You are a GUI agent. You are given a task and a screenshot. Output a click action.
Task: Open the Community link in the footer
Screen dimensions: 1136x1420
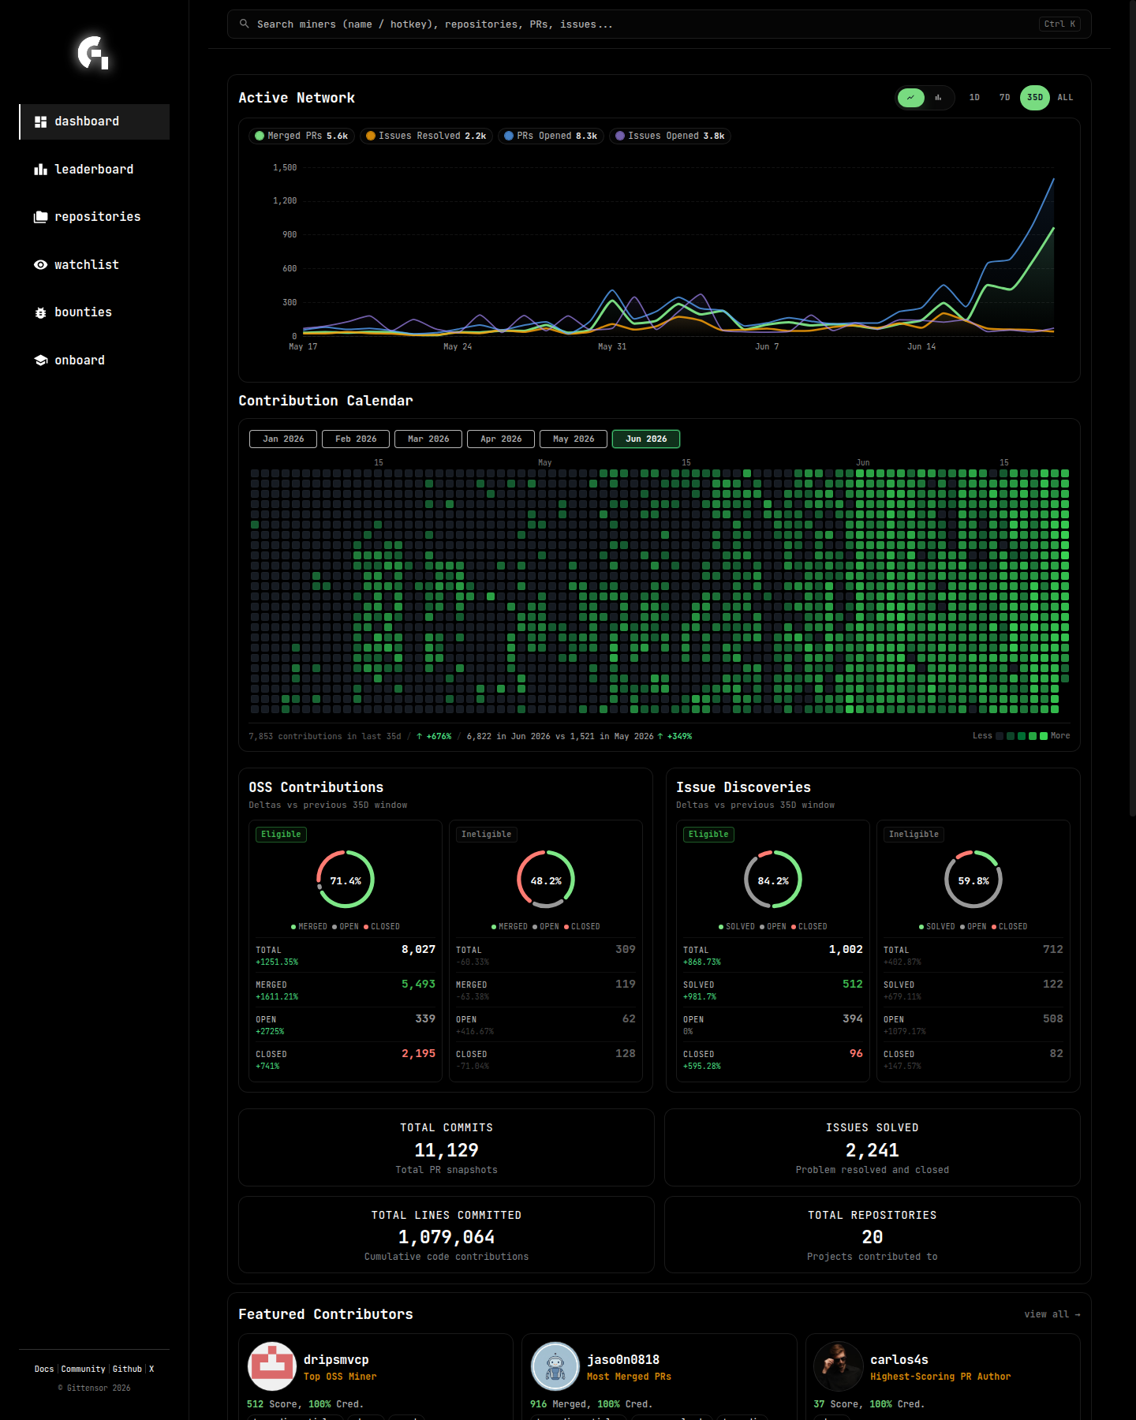[83, 1369]
